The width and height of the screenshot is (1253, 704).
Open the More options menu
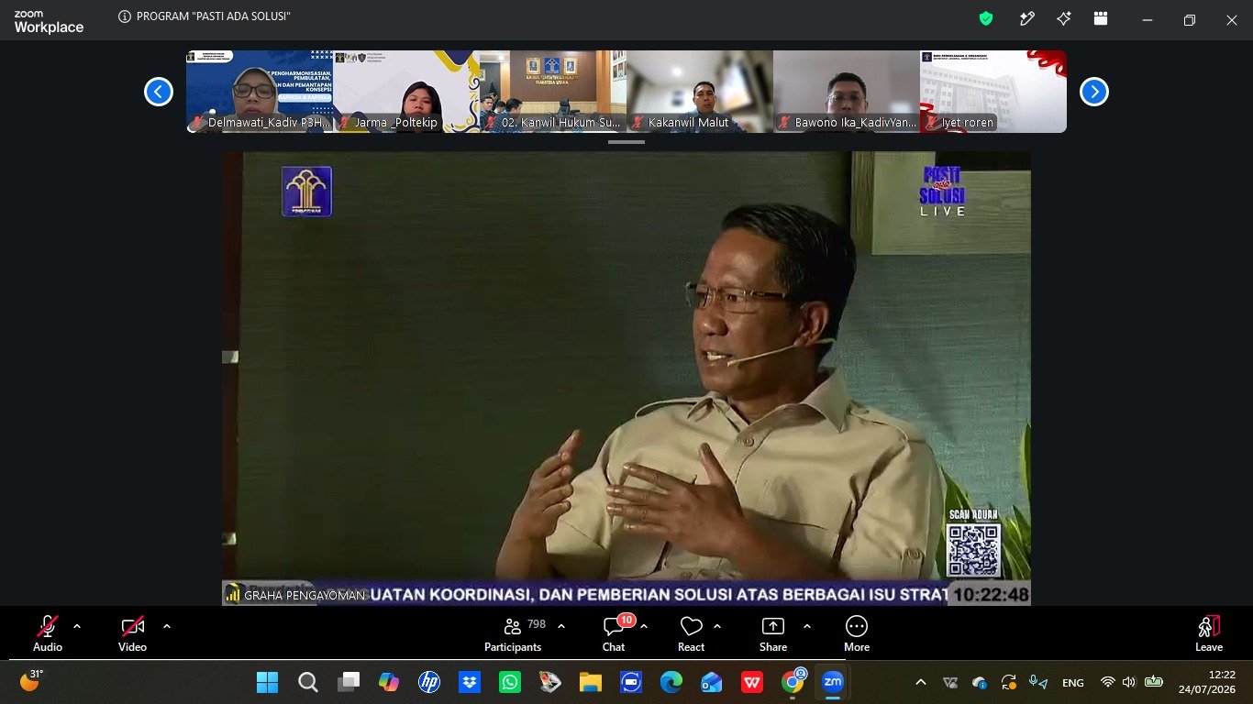(x=857, y=633)
